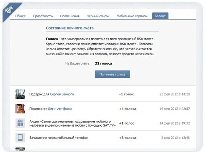The height and width of the screenshot is (154, 205).
Task: Go to the Чёрный список tab
Action: [x=98, y=16]
